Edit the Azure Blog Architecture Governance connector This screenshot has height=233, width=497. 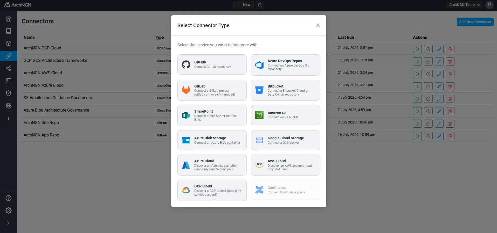point(439,111)
